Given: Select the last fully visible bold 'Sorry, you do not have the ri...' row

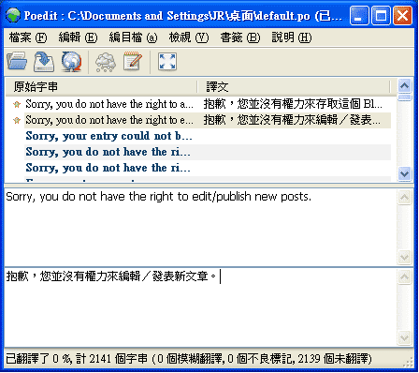Looking at the screenshot, I should pyautogui.click(x=198, y=168).
